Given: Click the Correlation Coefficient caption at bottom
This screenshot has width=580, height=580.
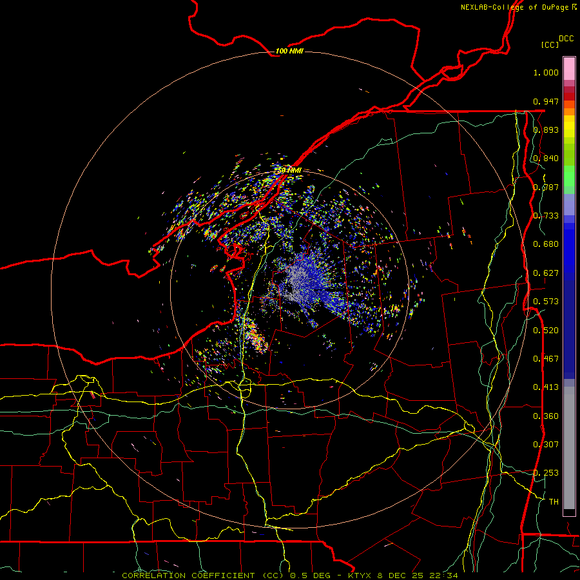Looking at the screenshot, I should tap(289, 575).
